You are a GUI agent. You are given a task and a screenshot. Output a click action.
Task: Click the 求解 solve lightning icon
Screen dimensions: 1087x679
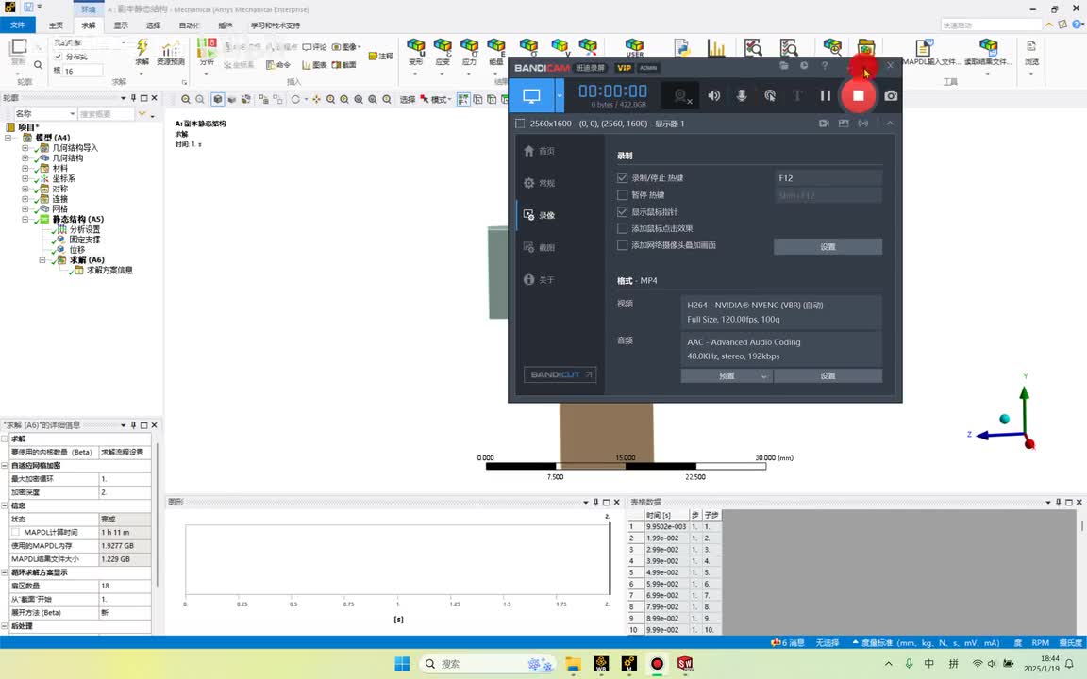click(142, 52)
